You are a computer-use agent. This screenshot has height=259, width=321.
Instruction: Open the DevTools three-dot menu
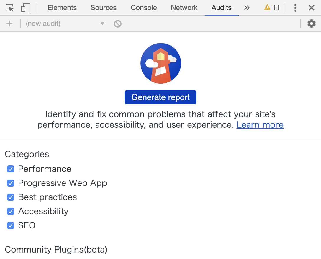coord(295,8)
